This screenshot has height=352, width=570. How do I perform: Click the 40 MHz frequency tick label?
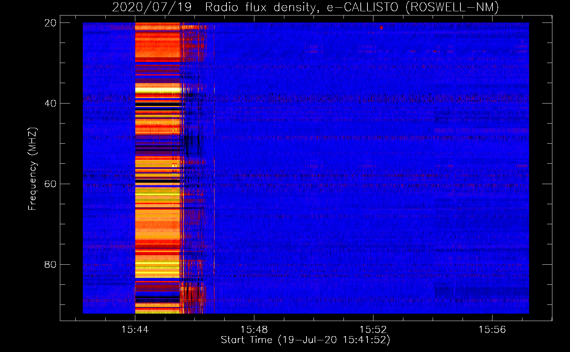[50, 103]
